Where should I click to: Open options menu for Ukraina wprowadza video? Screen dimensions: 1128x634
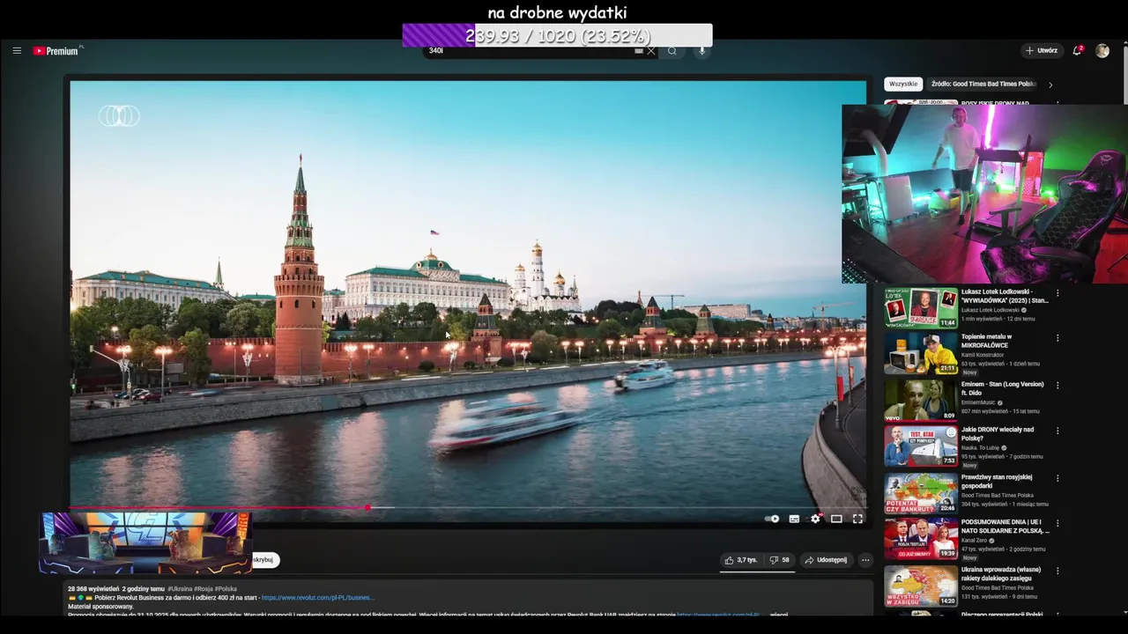(x=1057, y=571)
